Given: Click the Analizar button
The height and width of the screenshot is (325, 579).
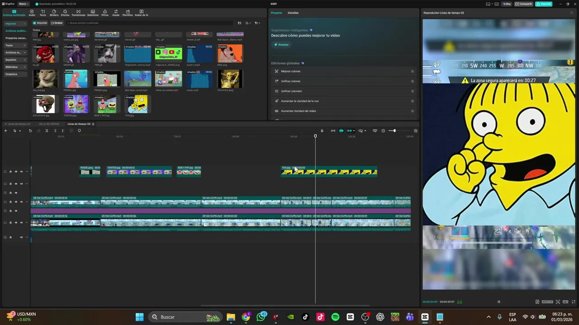Looking at the screenshot, I should point(281,45).
